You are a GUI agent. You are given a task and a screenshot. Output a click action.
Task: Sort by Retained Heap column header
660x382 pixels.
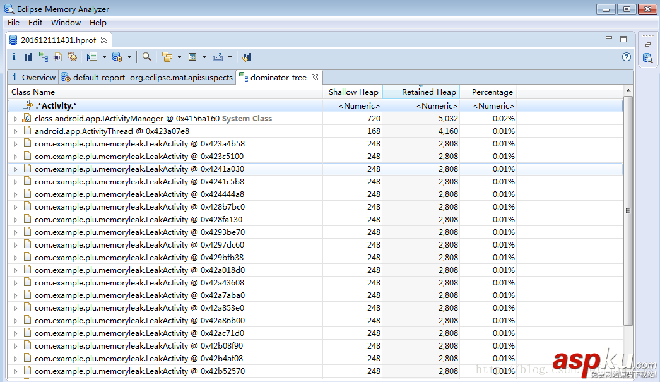(x=428, y=92)
